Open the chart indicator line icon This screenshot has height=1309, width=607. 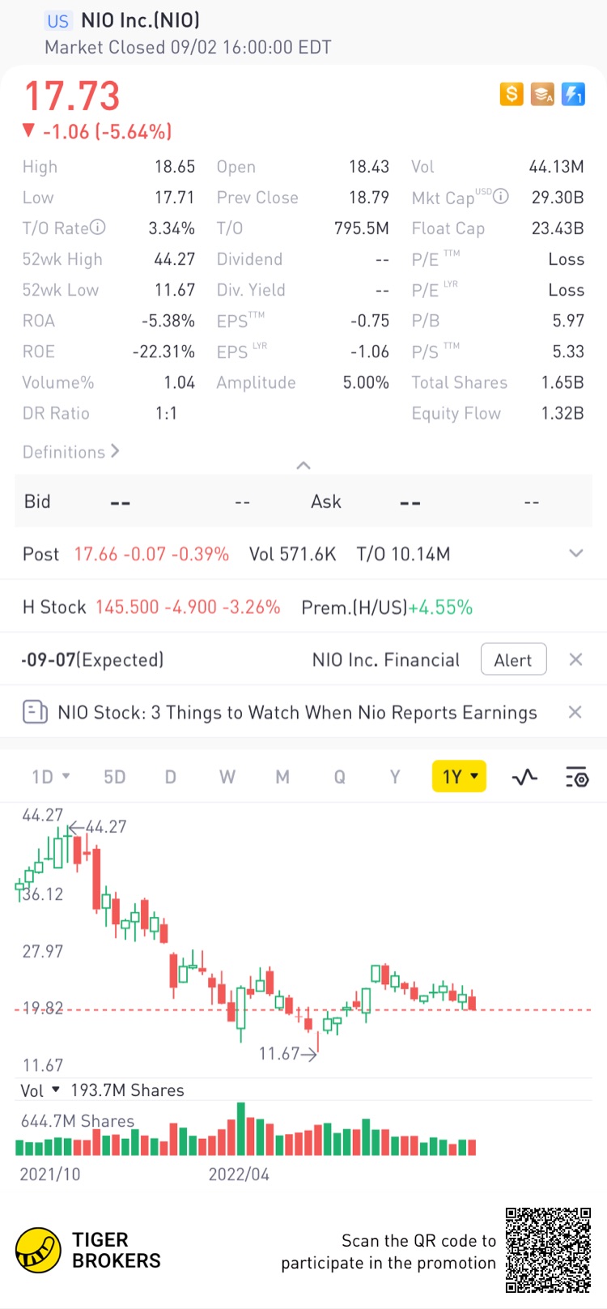point(524,778)
